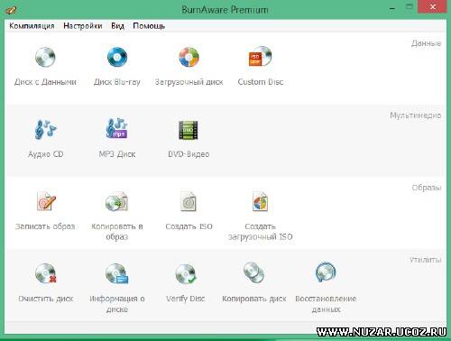Click the Verify Disc checkmark icon
Image resolution: width=451 pixels, height=341 pixels.
point(186,274)
